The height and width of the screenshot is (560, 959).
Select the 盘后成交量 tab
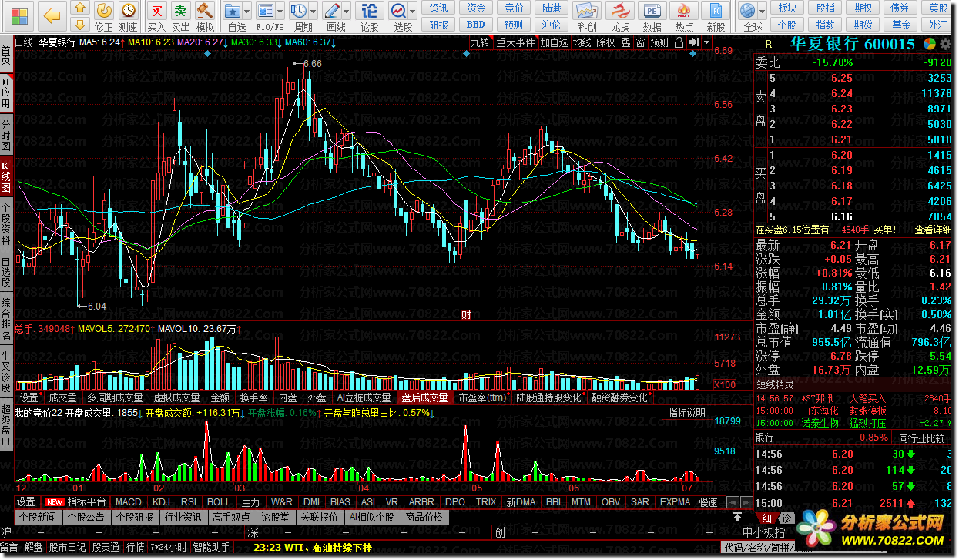[x=424, y=398]
